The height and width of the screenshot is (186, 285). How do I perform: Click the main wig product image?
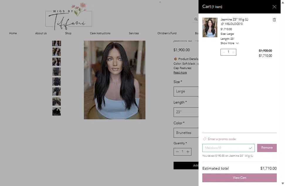[115, 80]
